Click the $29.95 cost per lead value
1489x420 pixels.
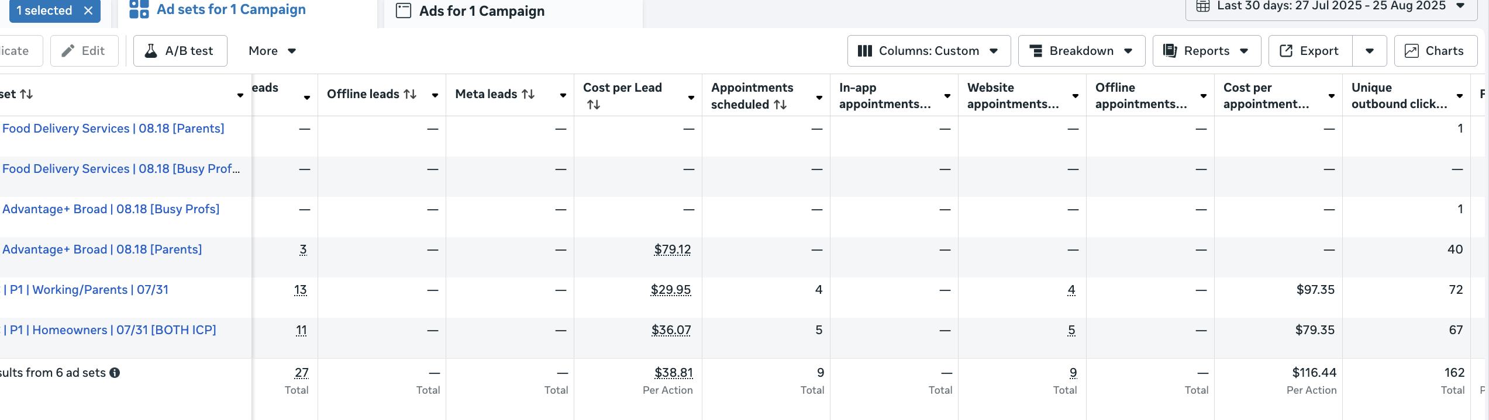(670, 290)
